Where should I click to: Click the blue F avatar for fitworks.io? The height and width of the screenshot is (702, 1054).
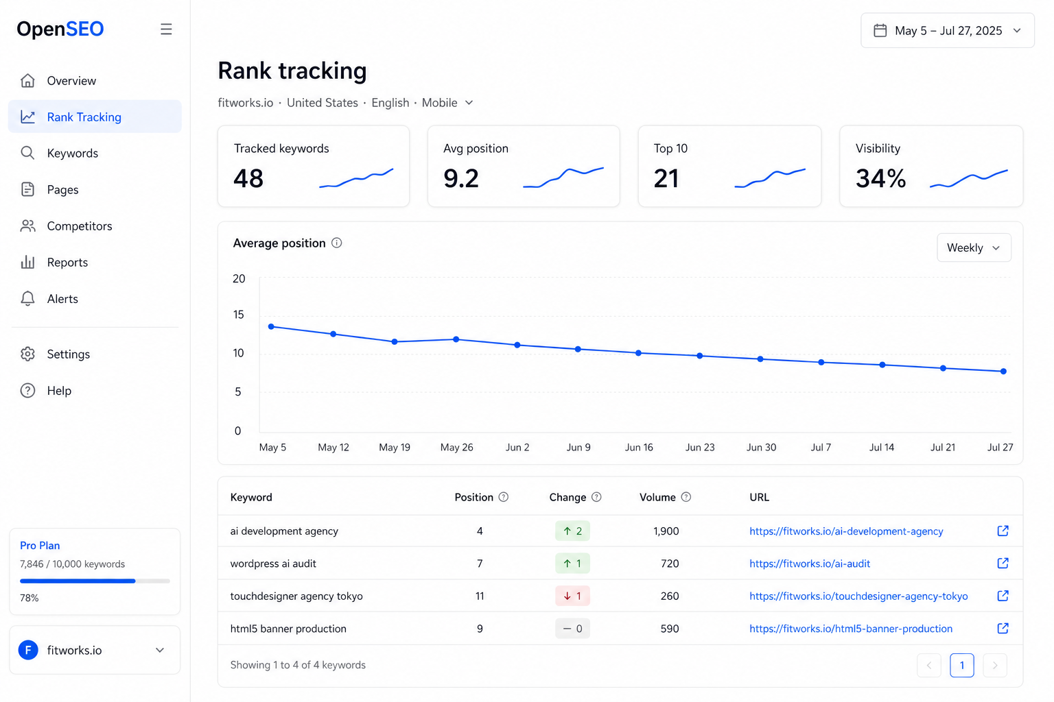tap(28, 650)
